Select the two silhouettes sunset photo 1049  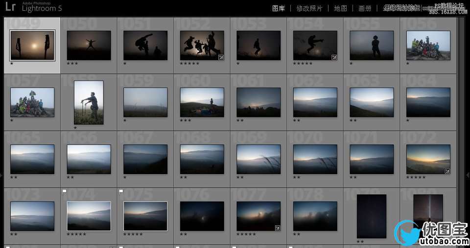pos(32,45)
